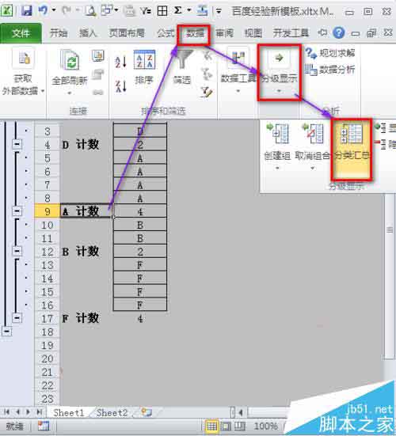Switch to the 数据 ribbon tab

pos(195,33)
